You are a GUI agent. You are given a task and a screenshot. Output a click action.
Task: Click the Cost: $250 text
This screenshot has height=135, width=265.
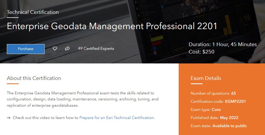pos(202,52)
